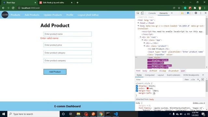This screenshot has height=117, width=208.
Task: Bookmark this page with star
Action: click(179, 8)
